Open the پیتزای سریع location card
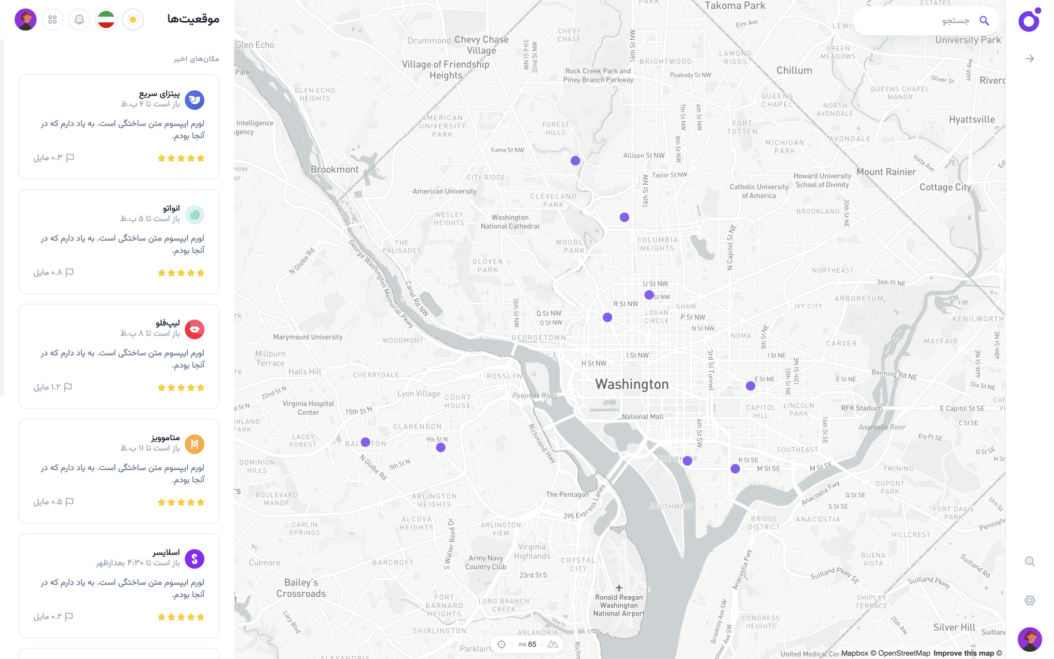The height and width of the screenshot is (659, 1054). (119, 126)
